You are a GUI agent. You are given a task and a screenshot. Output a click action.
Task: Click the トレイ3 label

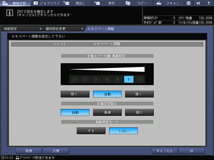(x=59, y=44)
